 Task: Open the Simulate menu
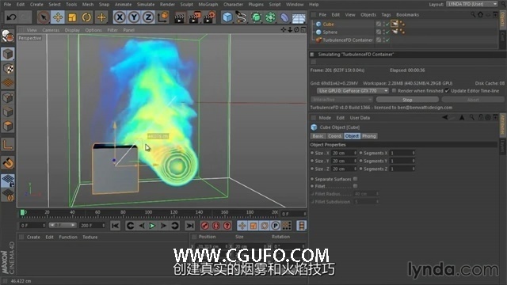click(x=146, y=5)
